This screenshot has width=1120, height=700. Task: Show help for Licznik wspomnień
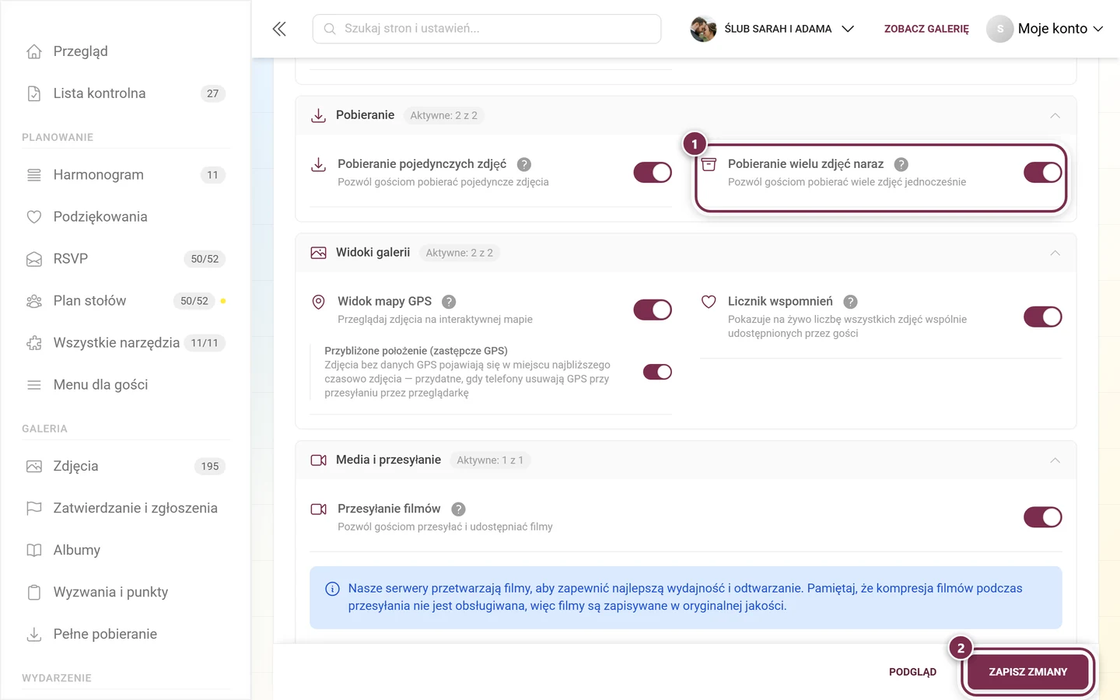point(850,302)
